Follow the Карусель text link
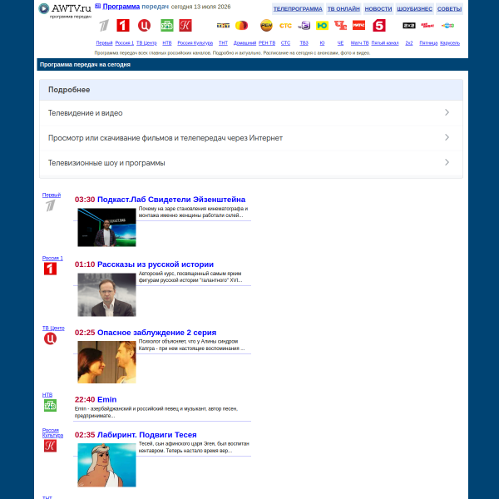The width and height of the screenshot is (499, 499). click(450, 43)
